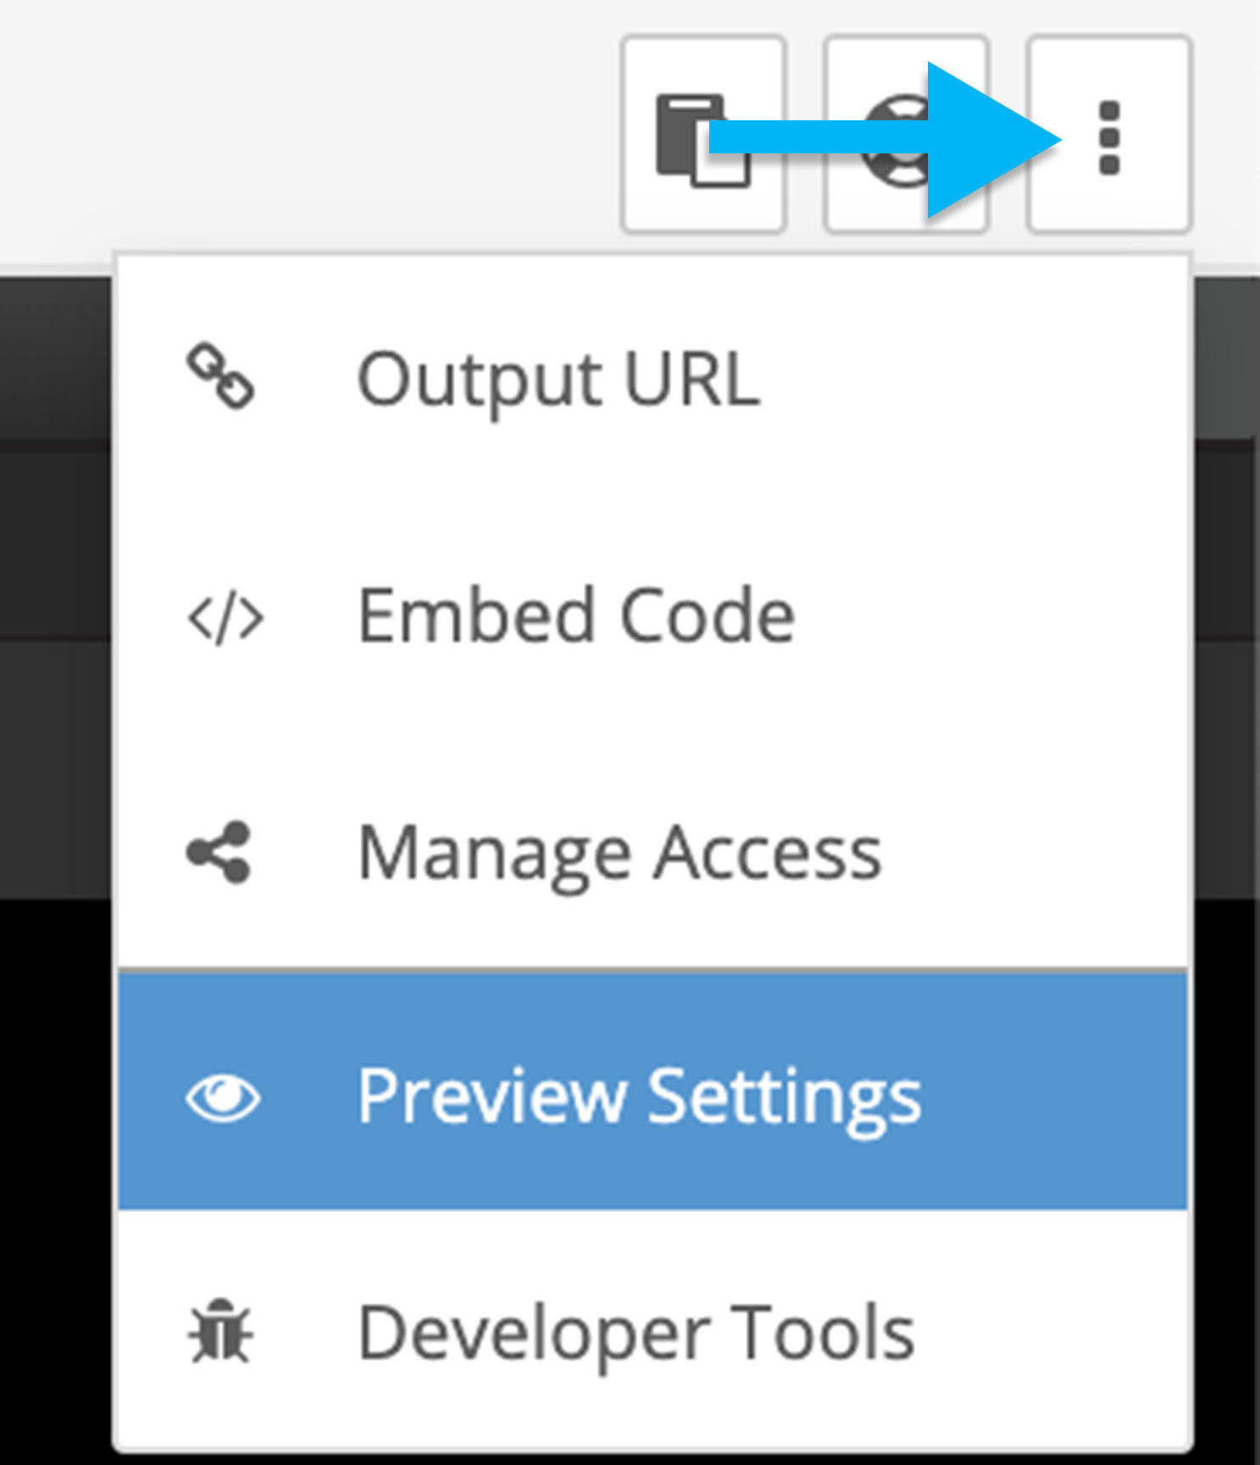
Task: Open Manage Access from the menu
Action: click(651, 852)
